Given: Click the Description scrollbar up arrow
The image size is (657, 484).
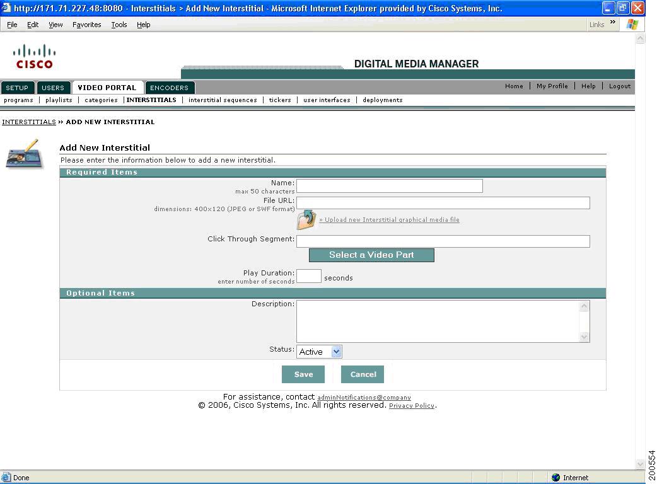Looking at the screenshot, I should 584,306.
